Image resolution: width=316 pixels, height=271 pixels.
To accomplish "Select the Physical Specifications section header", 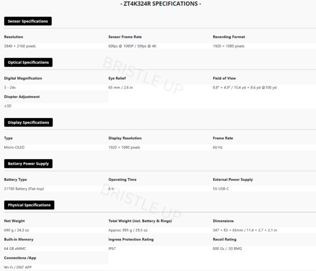I will [29, 205].
